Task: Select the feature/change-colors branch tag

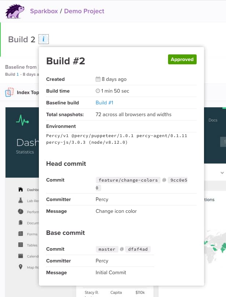Action: point(128,180)
